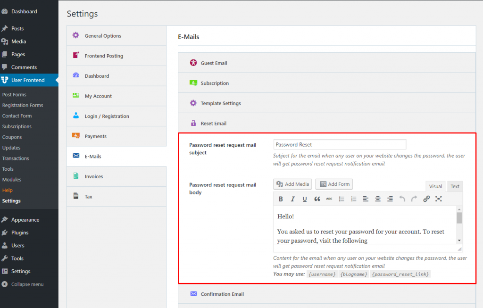Insert the {password_reset_link} placeholder

pos(400,274)
